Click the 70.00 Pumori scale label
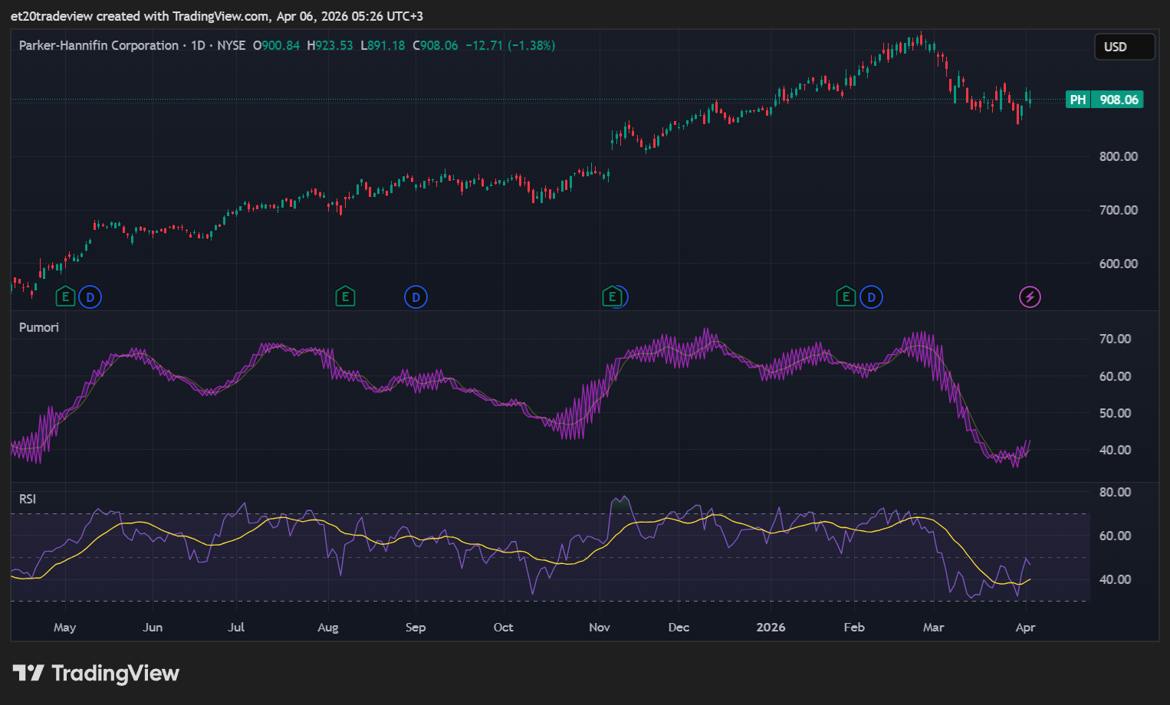 coord(1116,339)
